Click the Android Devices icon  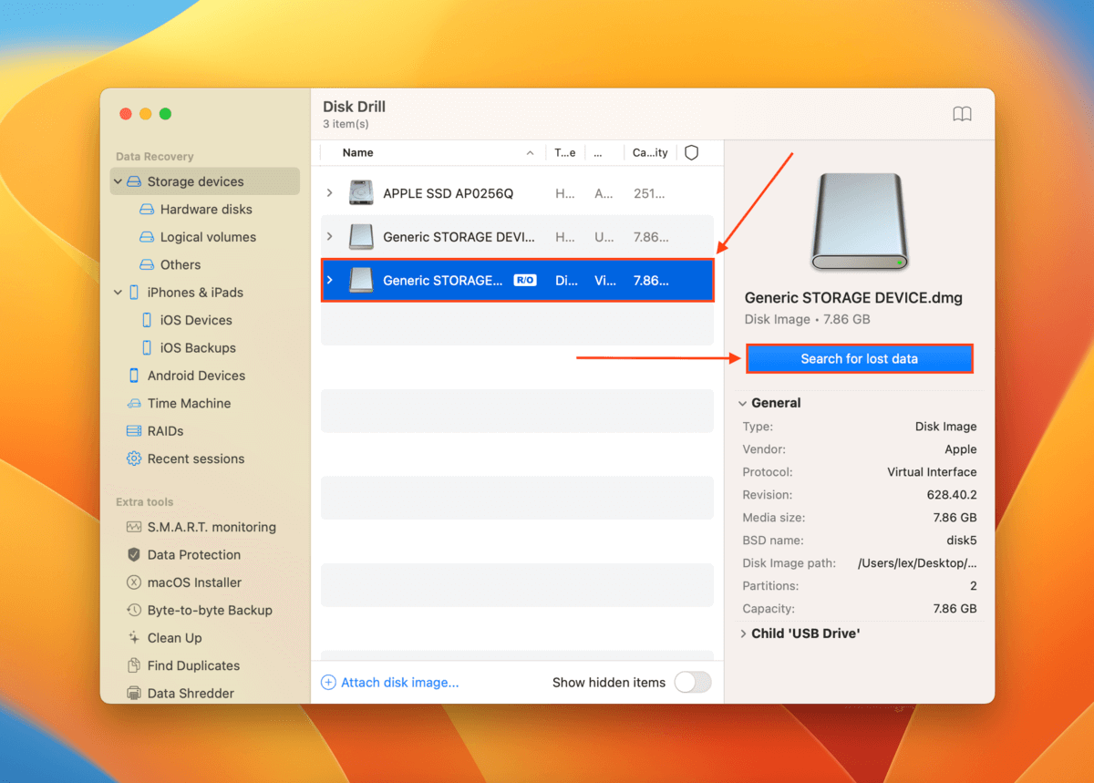(x=134, y=376)
